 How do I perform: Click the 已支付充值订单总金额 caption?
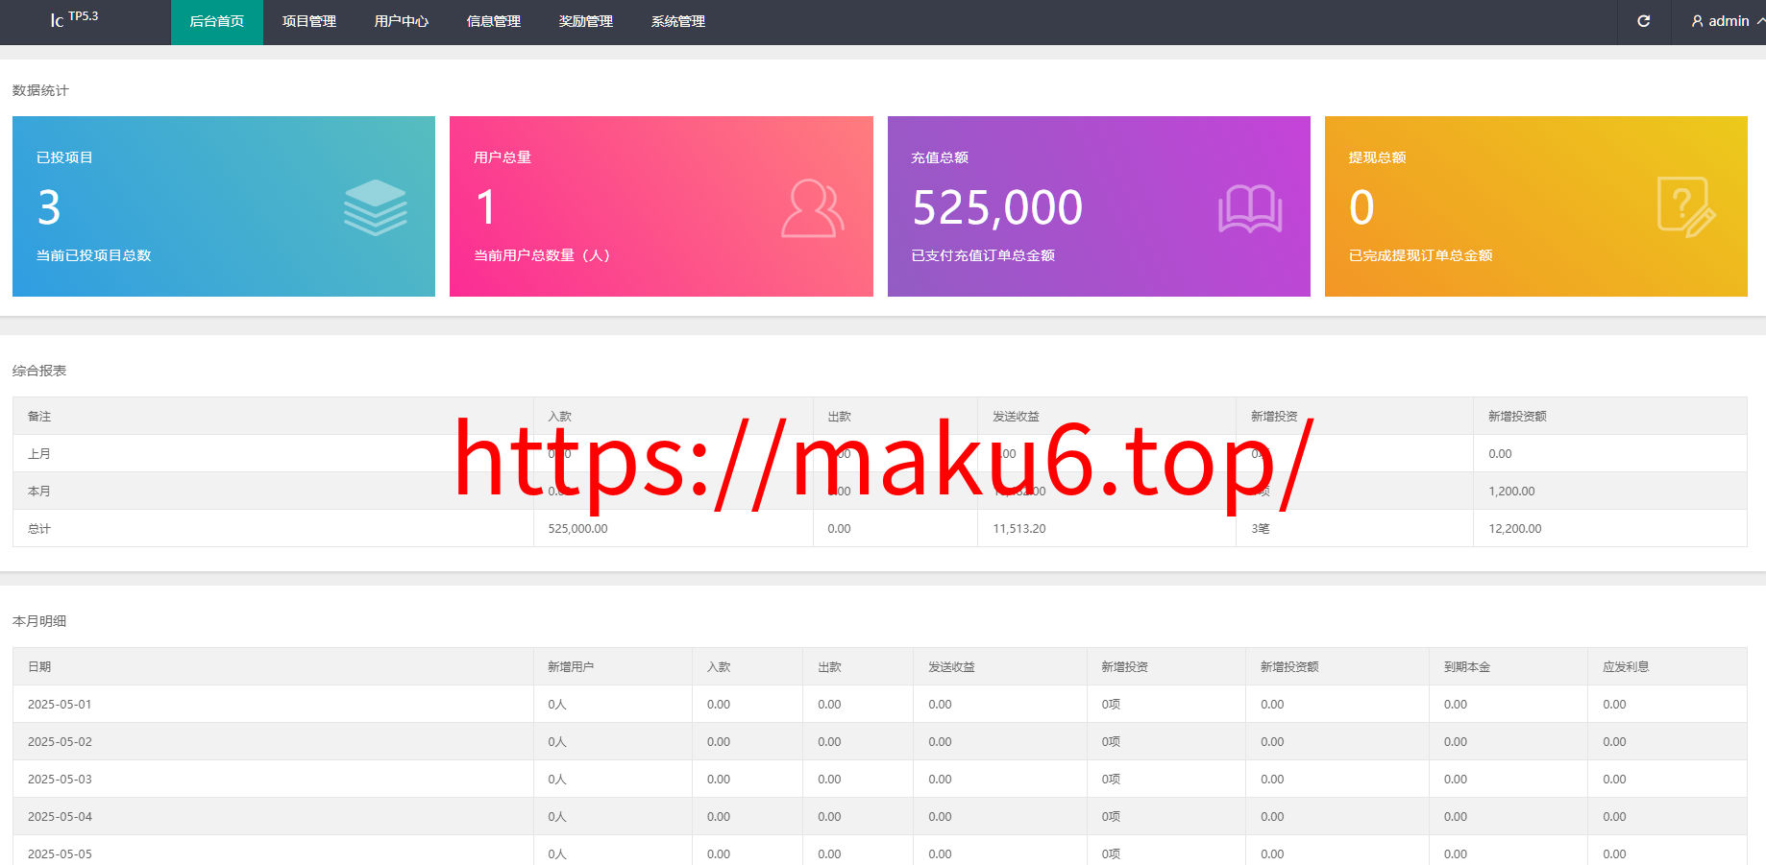pos(983,255)
